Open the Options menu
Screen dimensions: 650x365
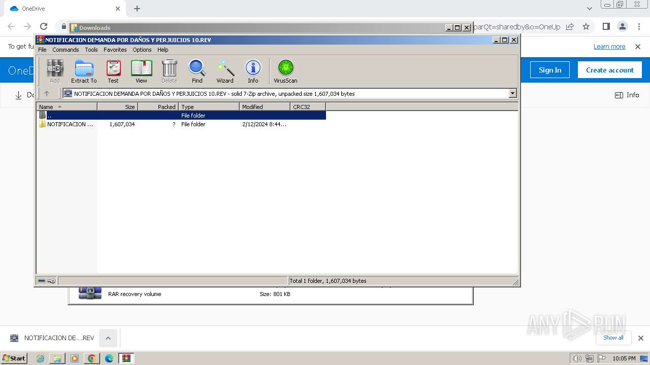tap(142, 50)
